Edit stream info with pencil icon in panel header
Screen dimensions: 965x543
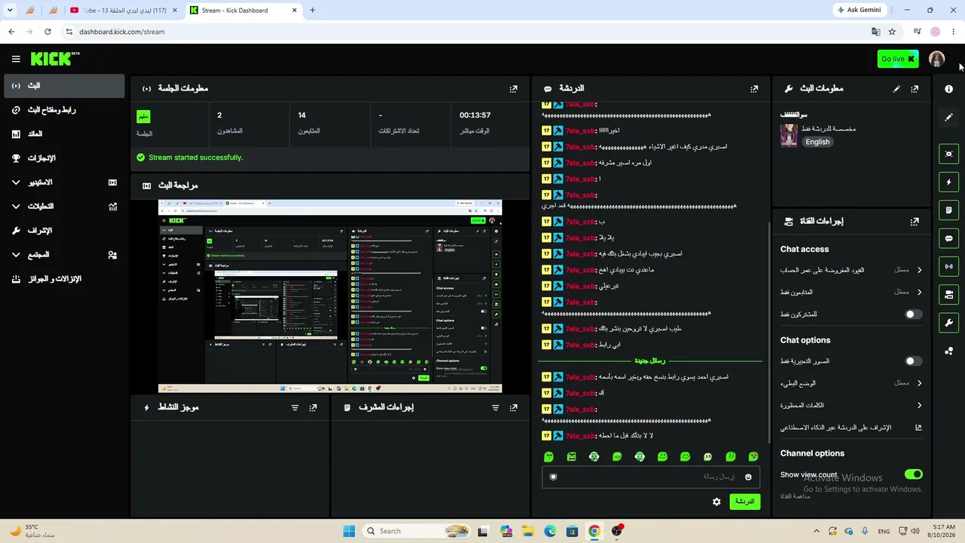896,89
